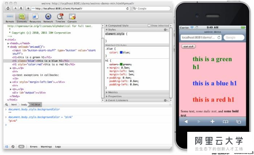
Task: Tap the iPhone Safari address field
Action: coord(201,38)
